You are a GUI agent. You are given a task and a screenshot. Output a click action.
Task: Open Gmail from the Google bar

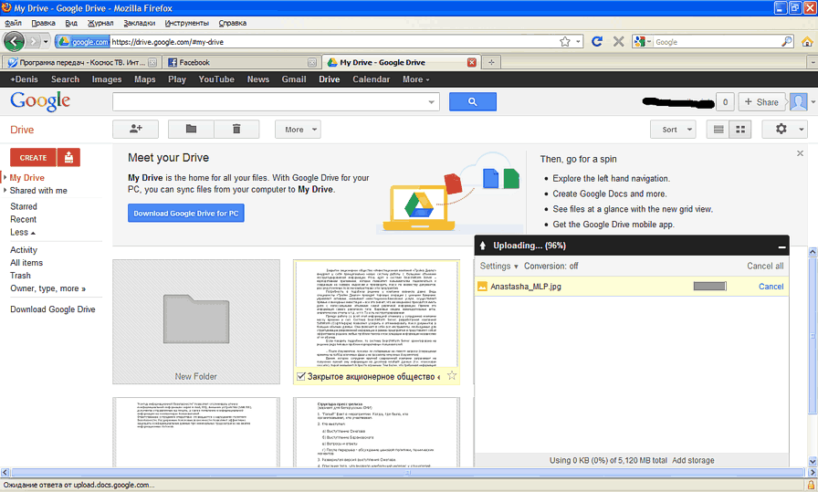(x=294, y=79)
